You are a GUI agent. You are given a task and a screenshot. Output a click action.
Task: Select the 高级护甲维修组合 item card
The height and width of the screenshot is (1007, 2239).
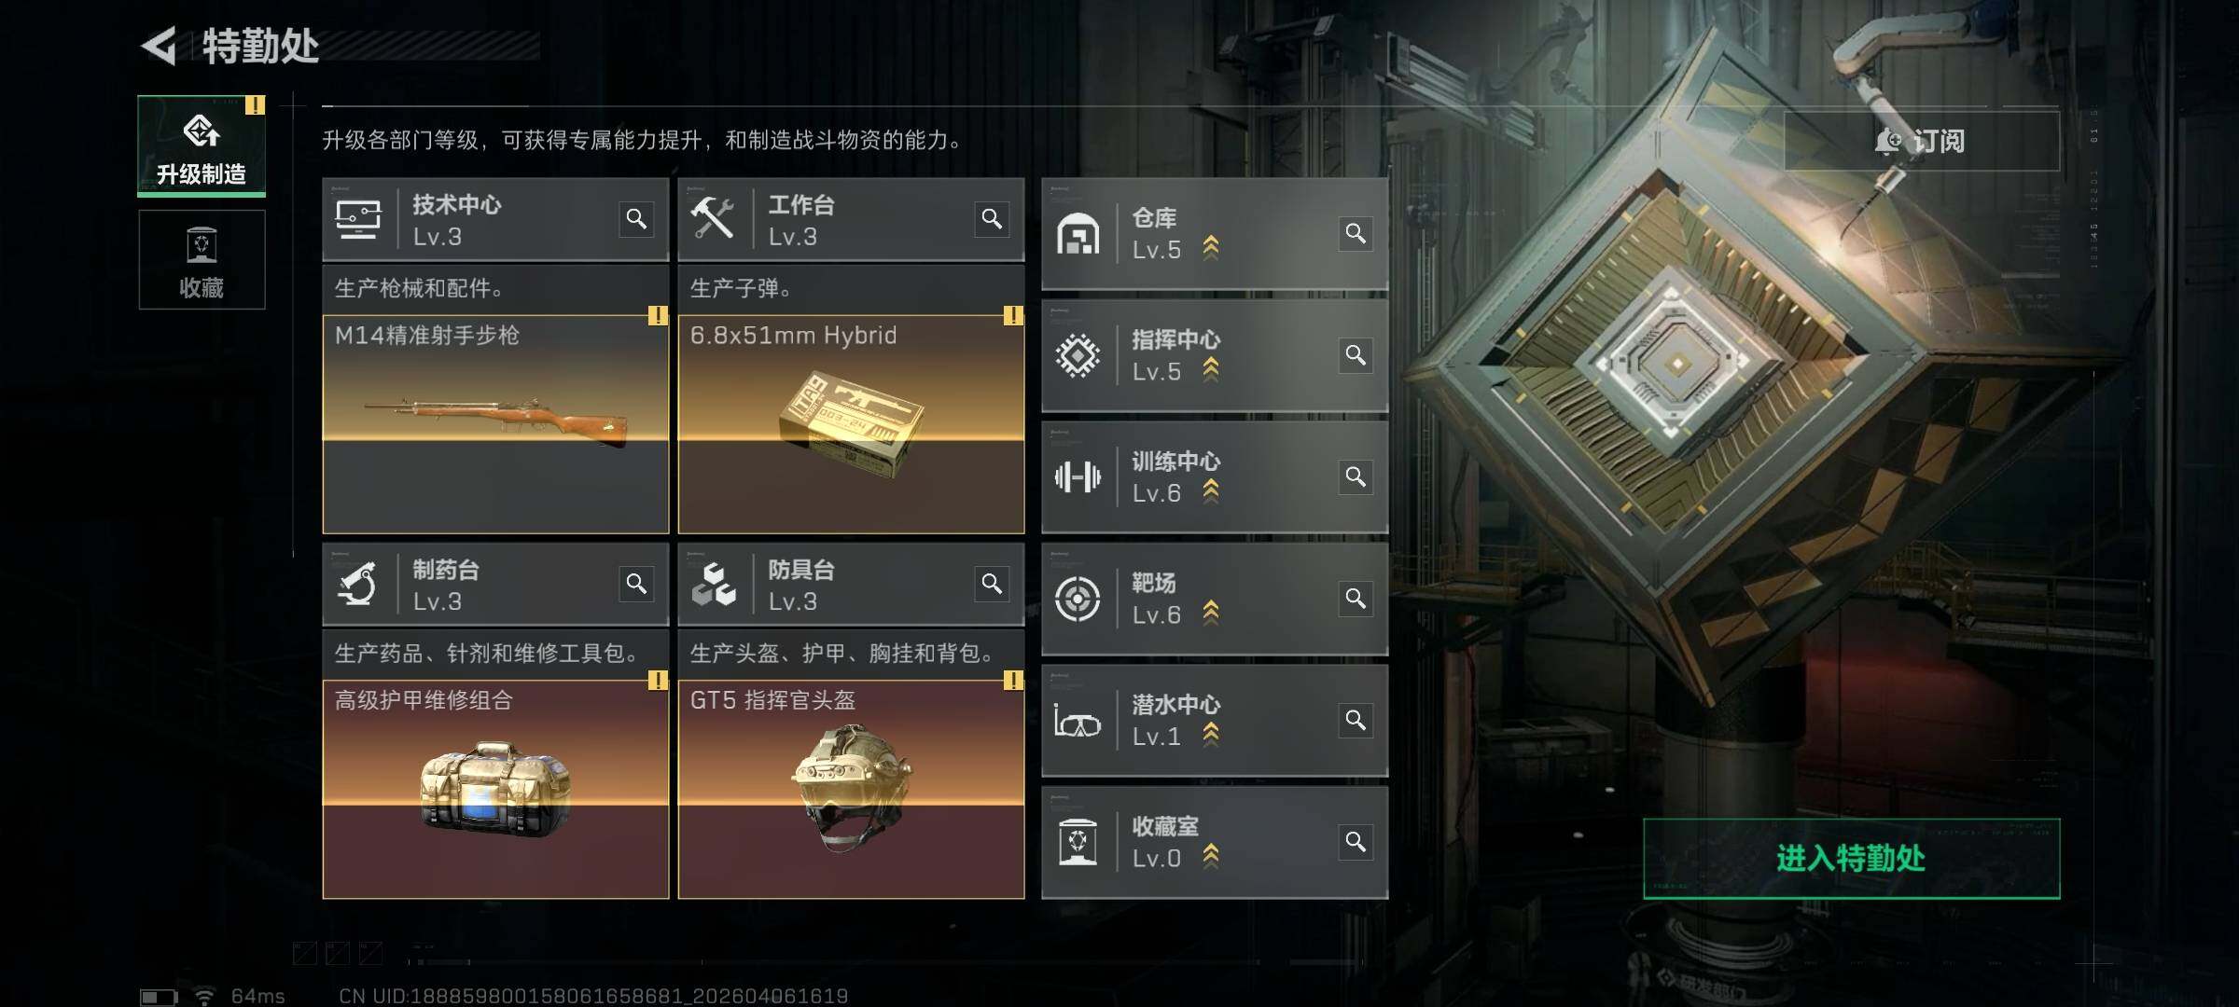[495, 789]
